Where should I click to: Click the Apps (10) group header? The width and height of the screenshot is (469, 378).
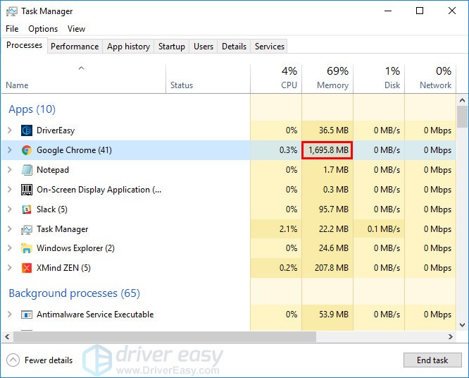pyautogui.click(x=32, y=109)
